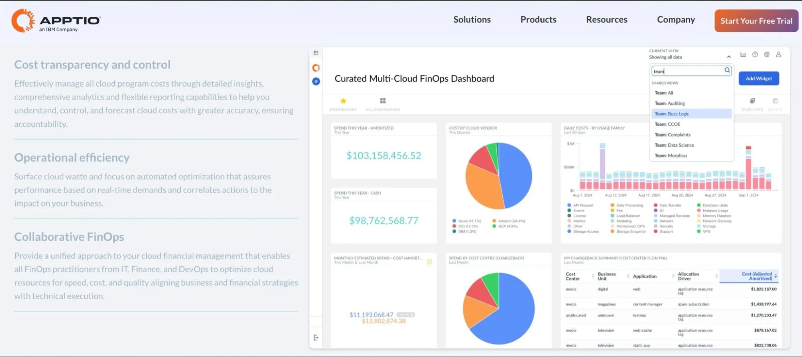Click the search magnifier icon in view field

coord(727,70)
